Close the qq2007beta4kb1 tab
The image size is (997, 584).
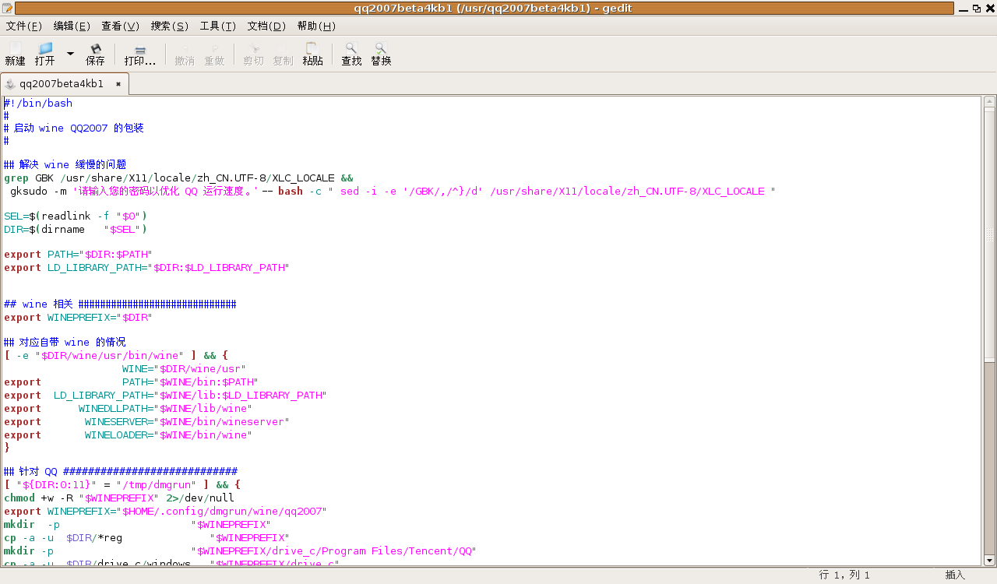[118, 83]
